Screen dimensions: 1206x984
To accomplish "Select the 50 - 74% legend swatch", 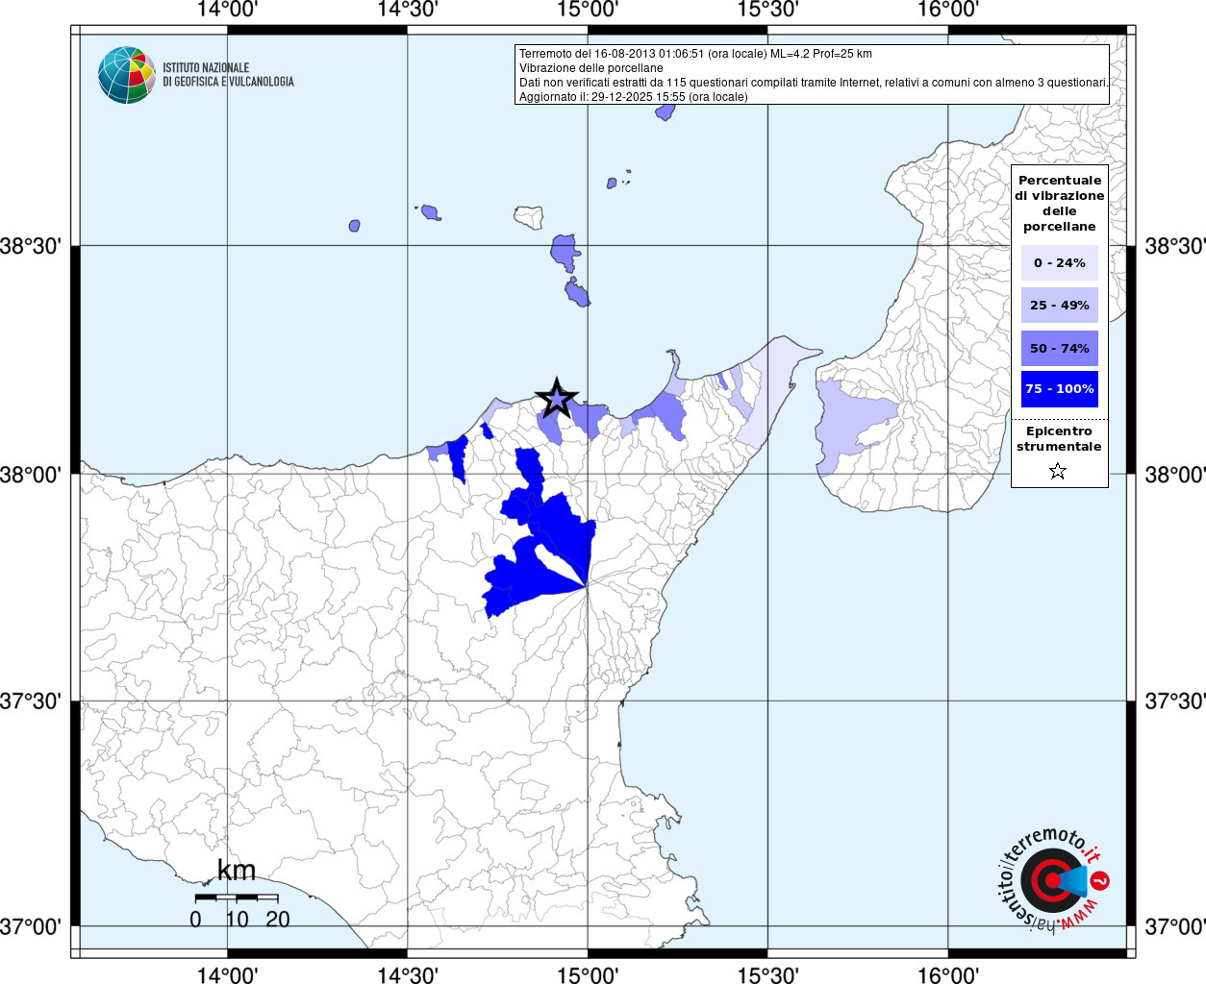I will click(1059, 348).
